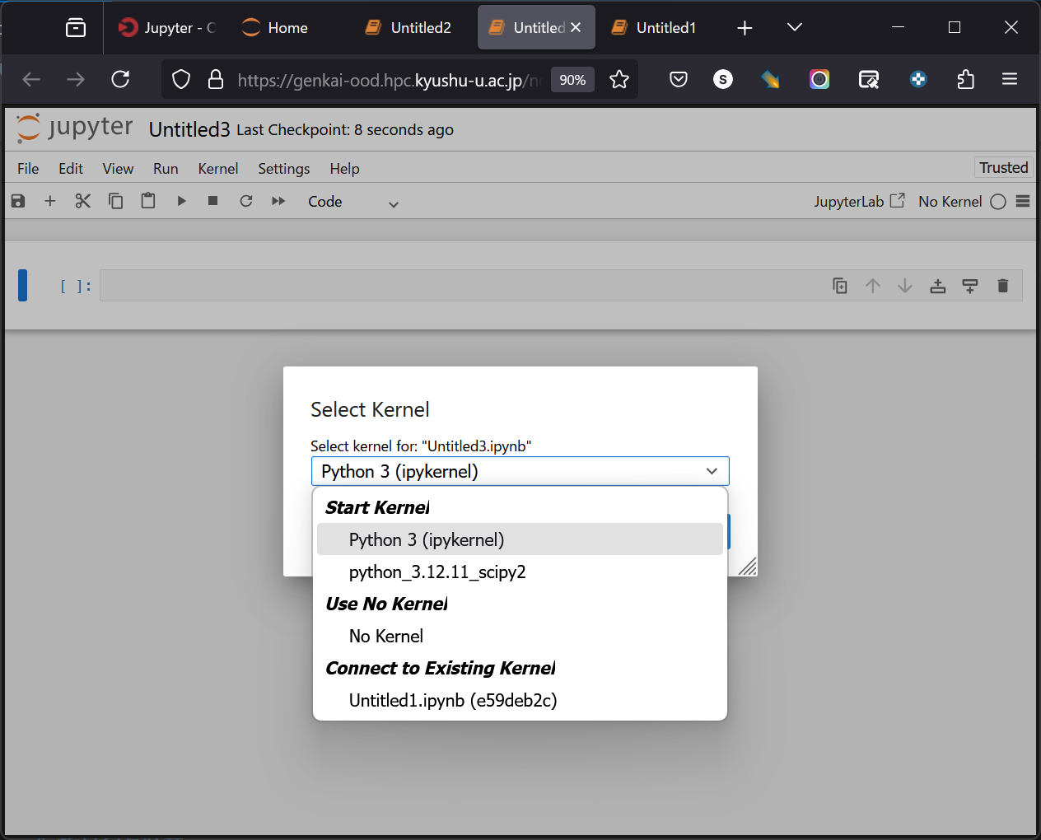Open the Help menu
Screen dimensions: 1041x840
coord(344,168)
